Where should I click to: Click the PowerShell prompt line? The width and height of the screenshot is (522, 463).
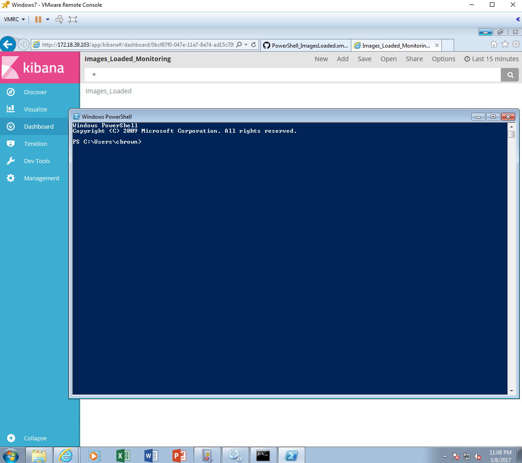pyautogui.click(x=107, y=142)
